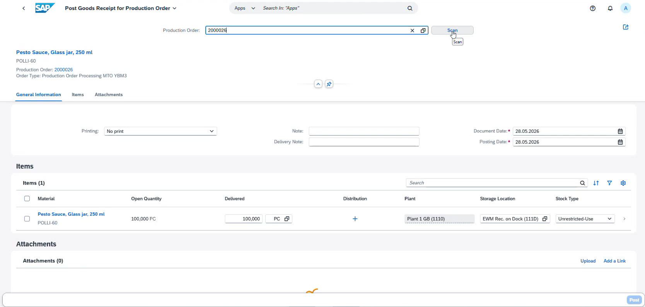645x307 pixels.
Task: Click the Distribution column header
Action: [x=355, y=199]
